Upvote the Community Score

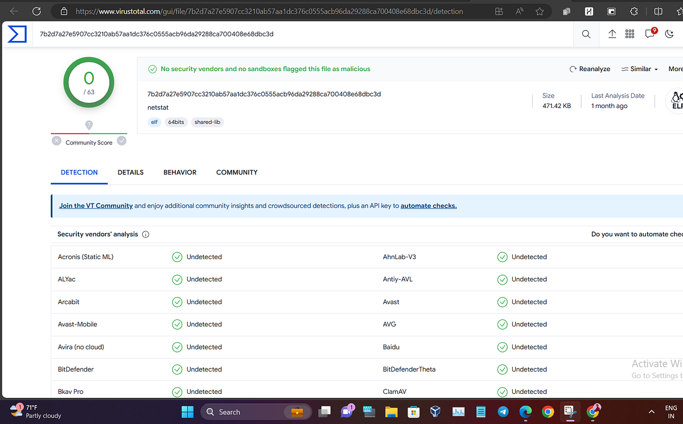click(121, 140)
